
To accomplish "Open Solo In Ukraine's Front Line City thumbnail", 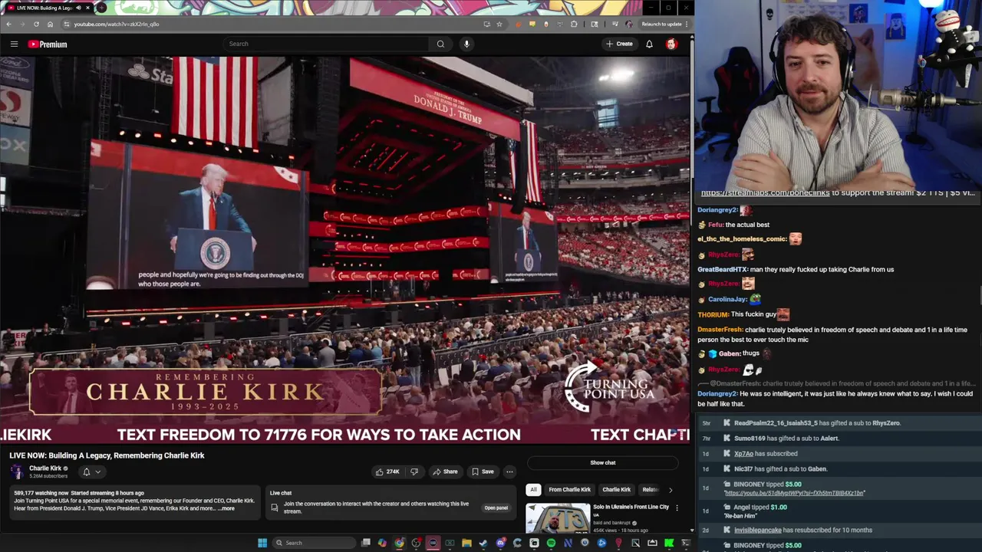I will [558, 518].
